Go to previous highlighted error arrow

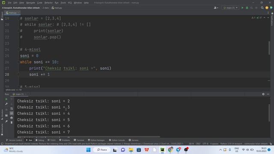point(265,18)
